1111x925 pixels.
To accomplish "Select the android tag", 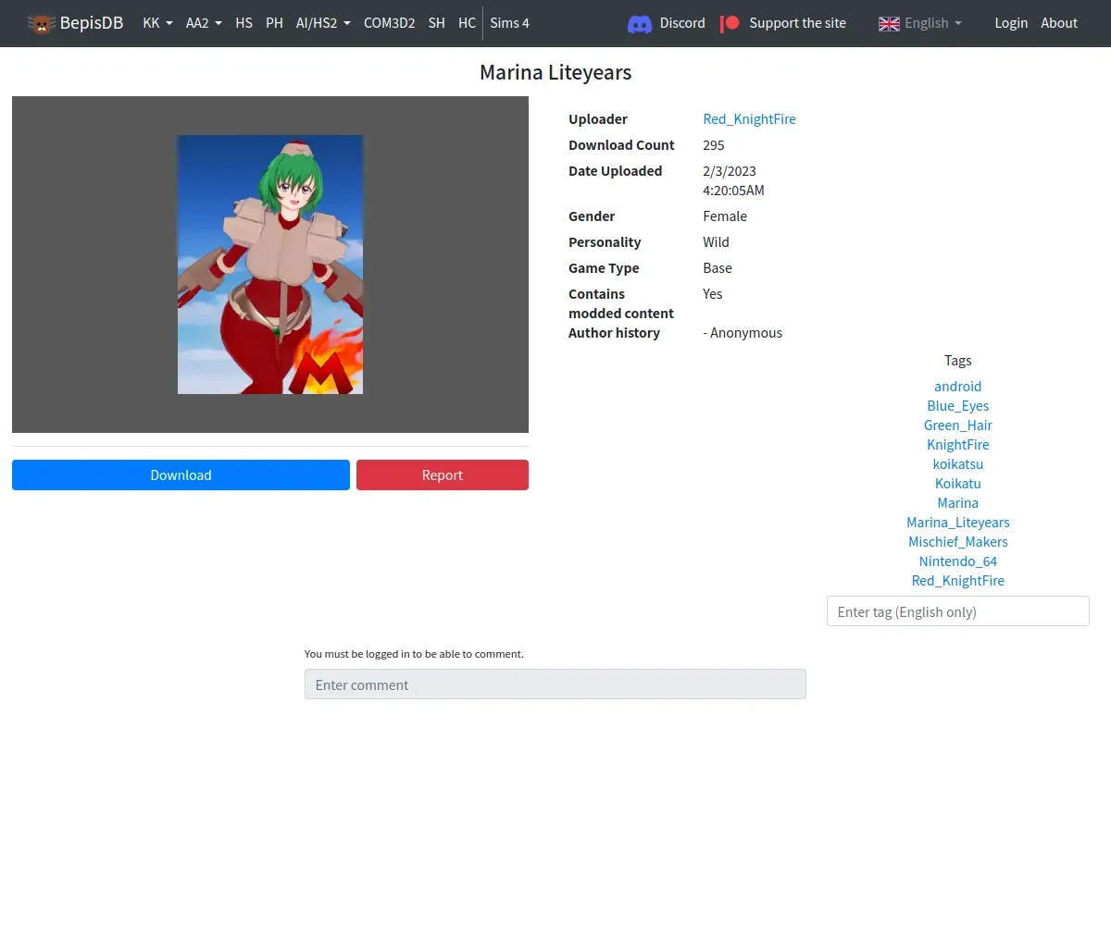I will pyautogui.click(x=958, y=387).
